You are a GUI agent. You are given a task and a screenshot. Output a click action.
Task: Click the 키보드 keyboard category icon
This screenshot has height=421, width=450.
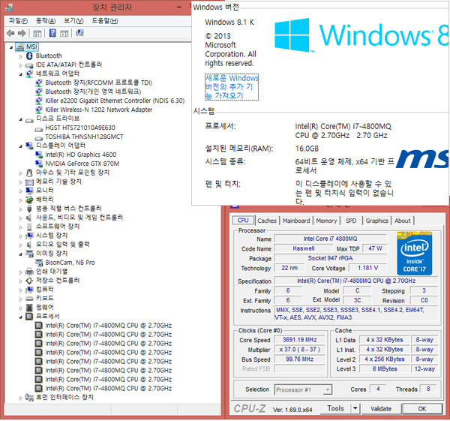tap(29, 299)
